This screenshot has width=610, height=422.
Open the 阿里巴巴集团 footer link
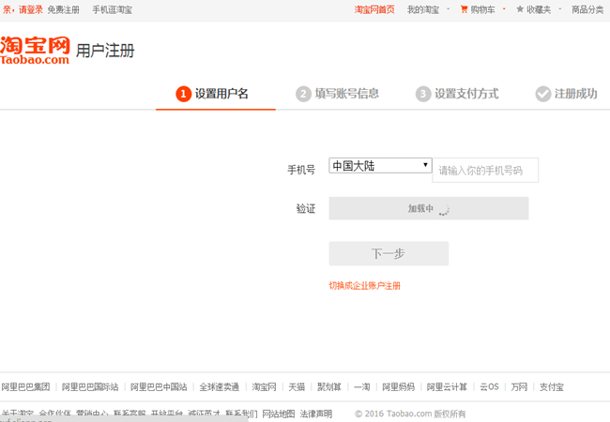tap(25, 386)
